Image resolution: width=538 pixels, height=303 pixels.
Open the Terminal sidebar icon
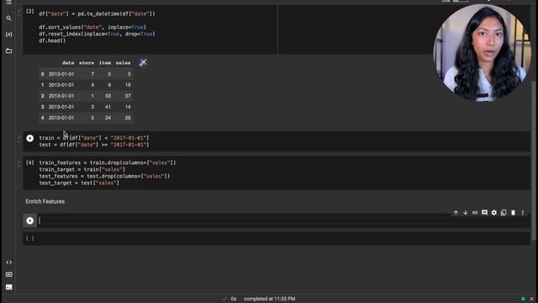[x=9, y=287]
